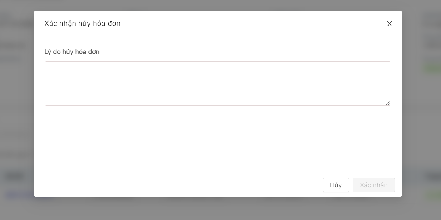Viewport: 441px width, 220px height.
Task: Select the diagonal resize grip of the reason field
Action: tap(388, 103)
